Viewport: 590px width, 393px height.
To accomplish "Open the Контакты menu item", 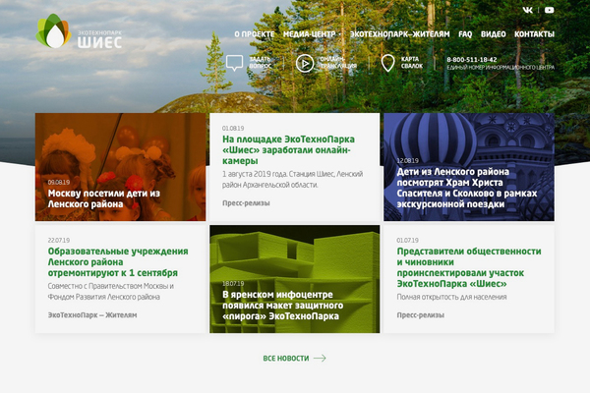I will pyautogui.click(x=534, y=34).
